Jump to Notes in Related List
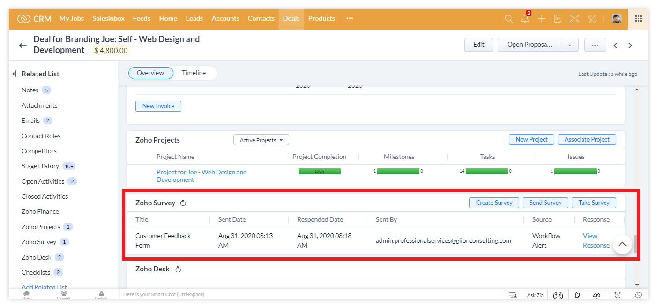 click(30, 90)
